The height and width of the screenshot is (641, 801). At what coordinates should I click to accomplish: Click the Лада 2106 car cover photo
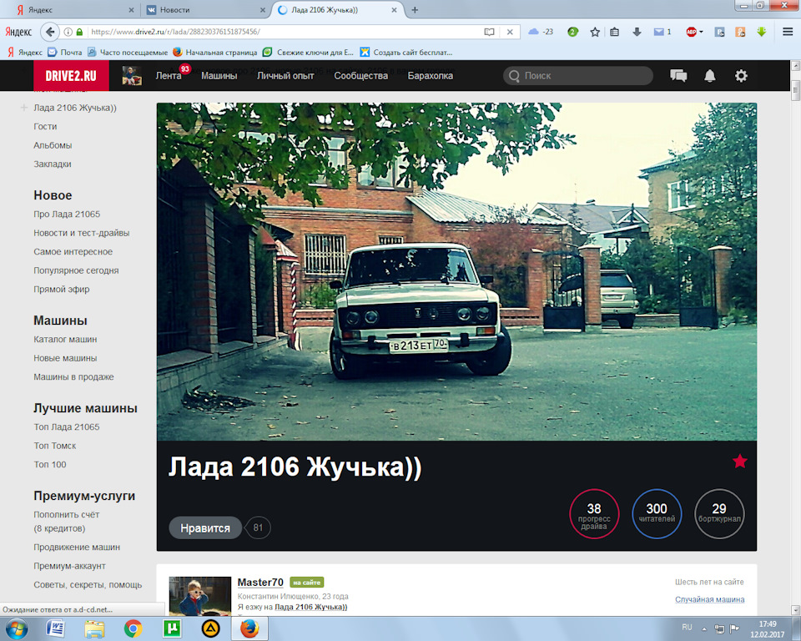(456, 271)
